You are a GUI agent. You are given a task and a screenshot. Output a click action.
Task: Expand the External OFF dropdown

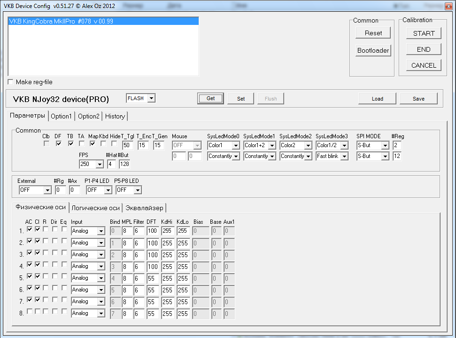47,190
